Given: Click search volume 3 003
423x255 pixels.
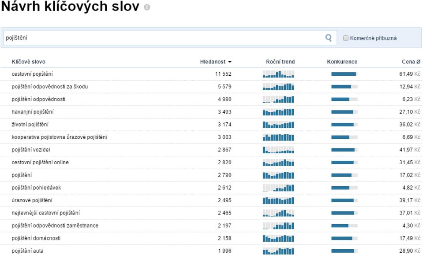Looking at the screenshot, I should (x=225, y=137).
